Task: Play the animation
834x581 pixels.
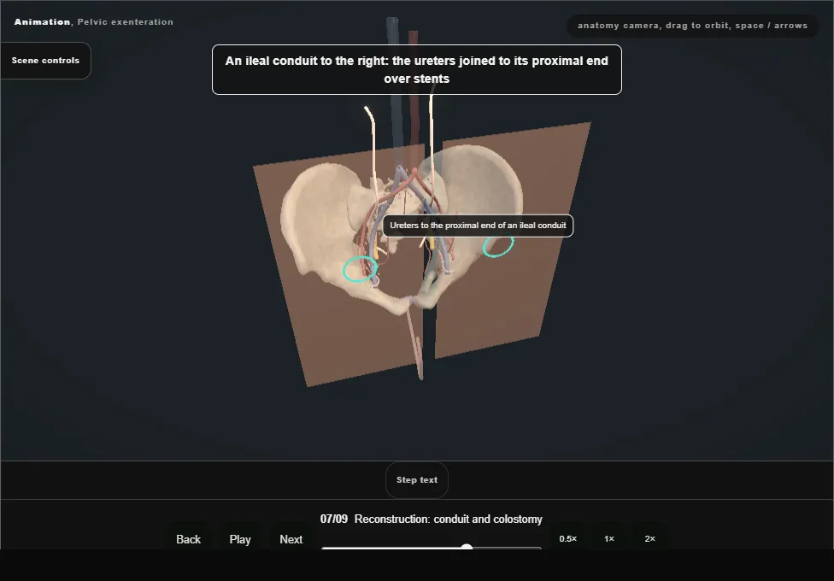Action: click(240, 539)
